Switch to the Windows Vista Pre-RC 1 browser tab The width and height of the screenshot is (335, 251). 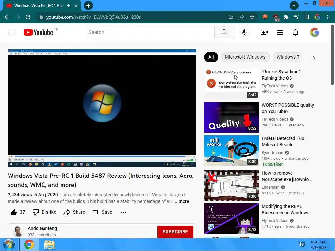39,6
